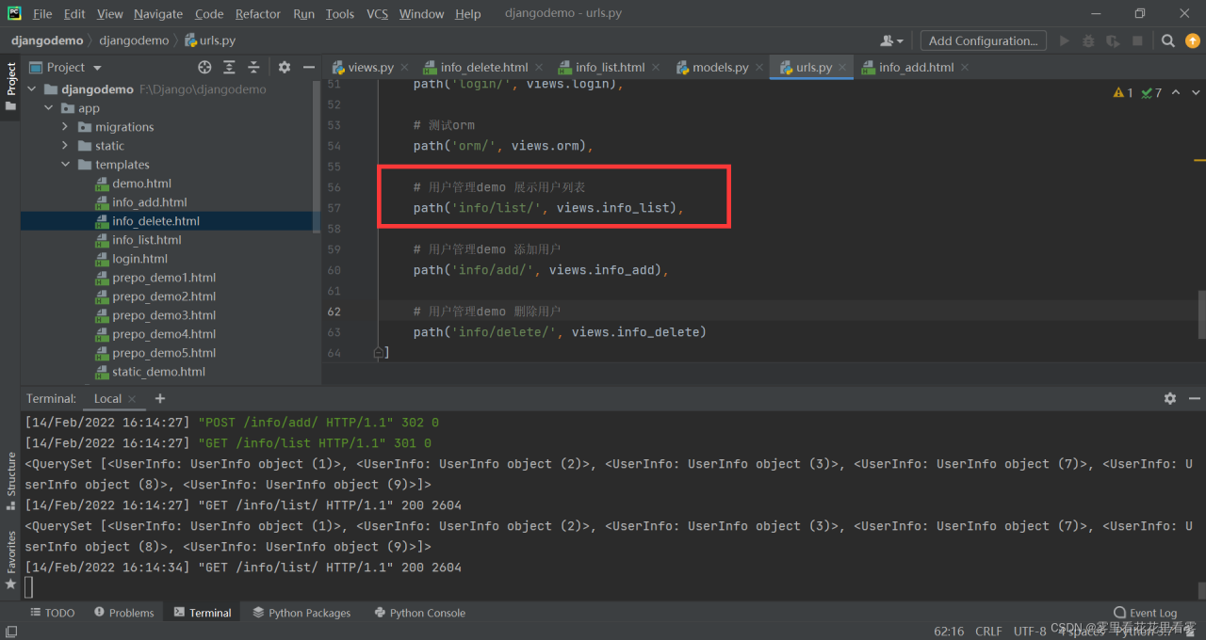Open the Python Console tool window
Screen dimensions: 1206x640
pos(419,613)
